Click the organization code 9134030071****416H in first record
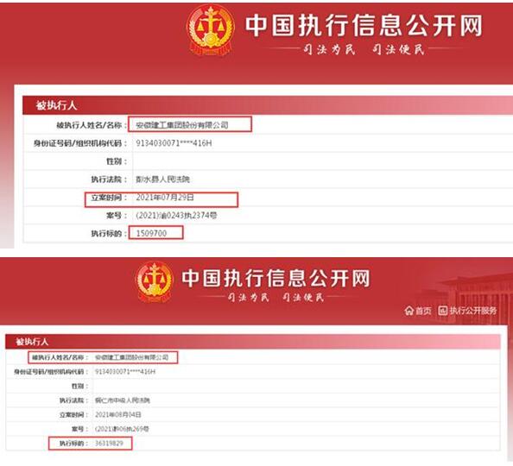 (x=174, y=143)
